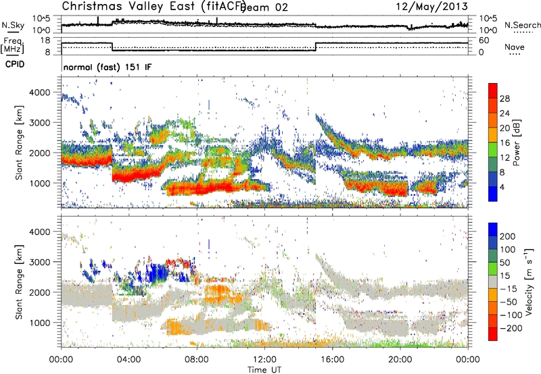The image size is (541, 374).
Task: Click the 'Power [dB]' colorbar title
Action: point(517,142)
